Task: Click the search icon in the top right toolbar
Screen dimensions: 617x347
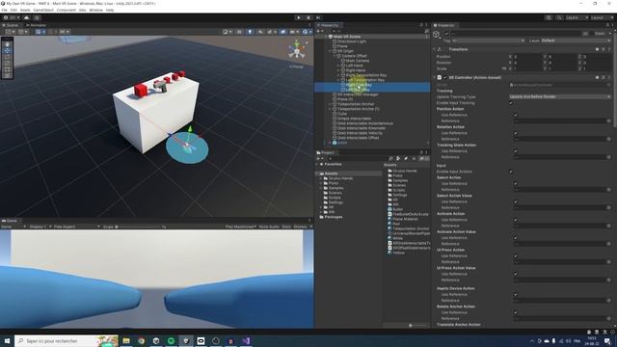Action: click(x=559, y=17)
